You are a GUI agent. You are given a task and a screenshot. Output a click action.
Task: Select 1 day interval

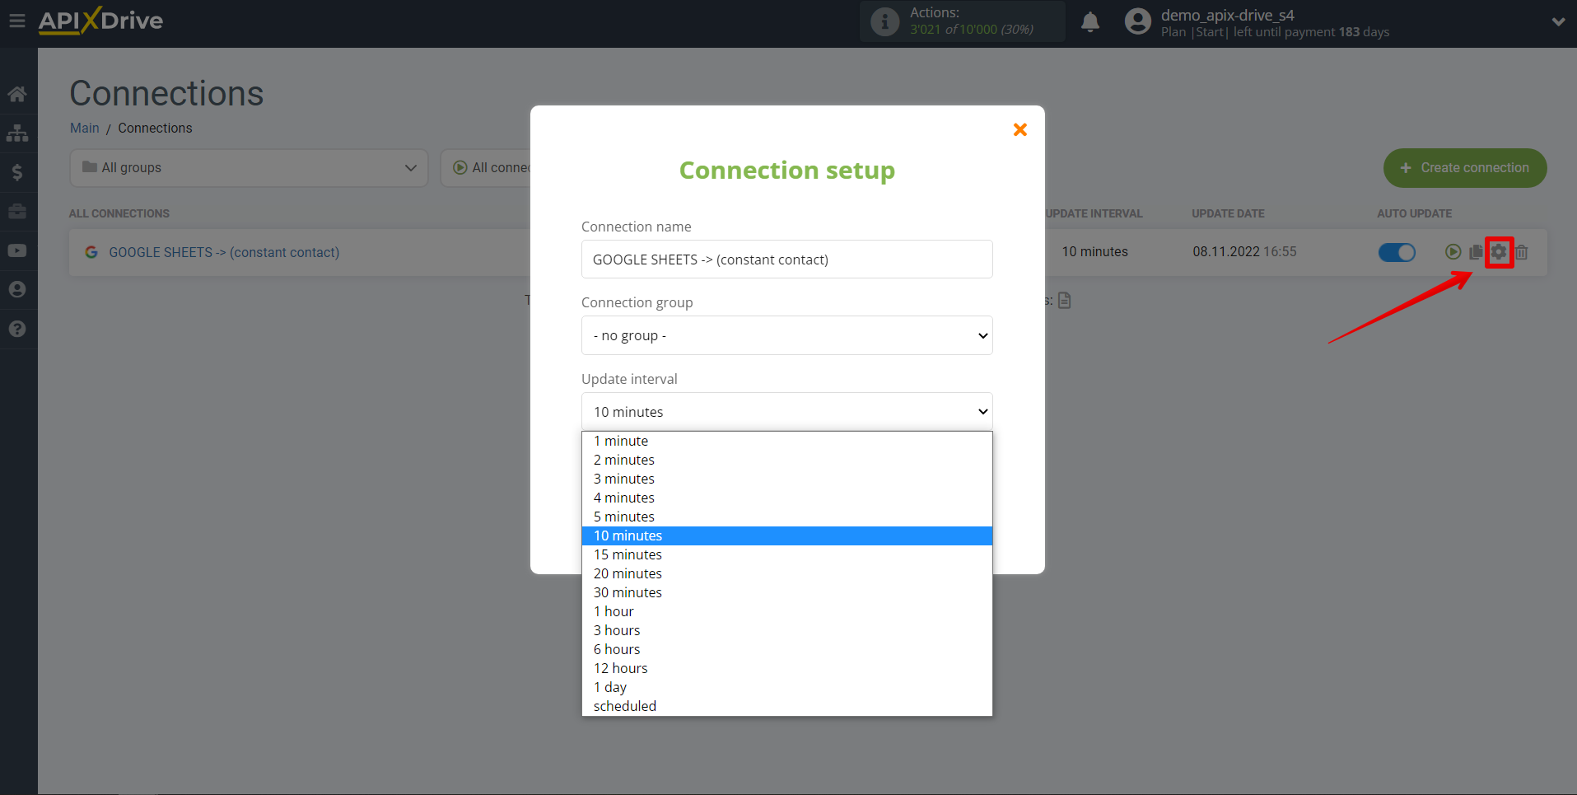787,687
